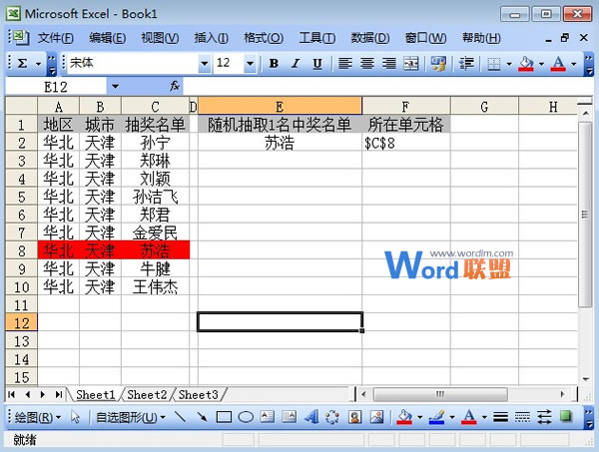Click cell containing $C$8
The image size is (599, 452).
pyautogui.click(x=406, y=143)
